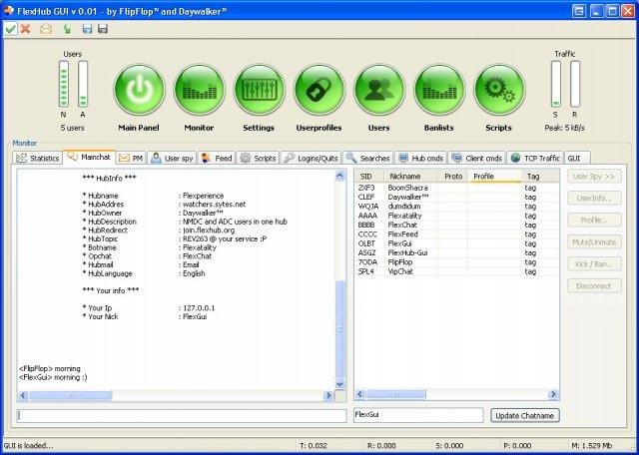
Task: Open the Client cmds tab
Action: tap(477, 158)
